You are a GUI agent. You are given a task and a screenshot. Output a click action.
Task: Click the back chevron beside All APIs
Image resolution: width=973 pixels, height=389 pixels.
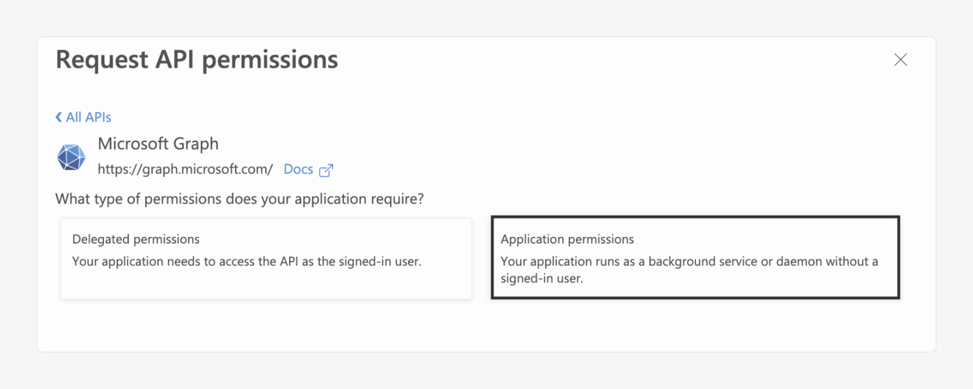click(x=59, y=117)
